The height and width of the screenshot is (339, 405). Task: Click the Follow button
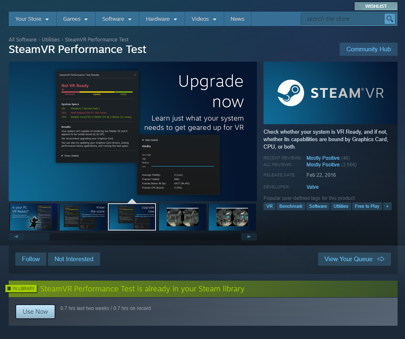31,259
